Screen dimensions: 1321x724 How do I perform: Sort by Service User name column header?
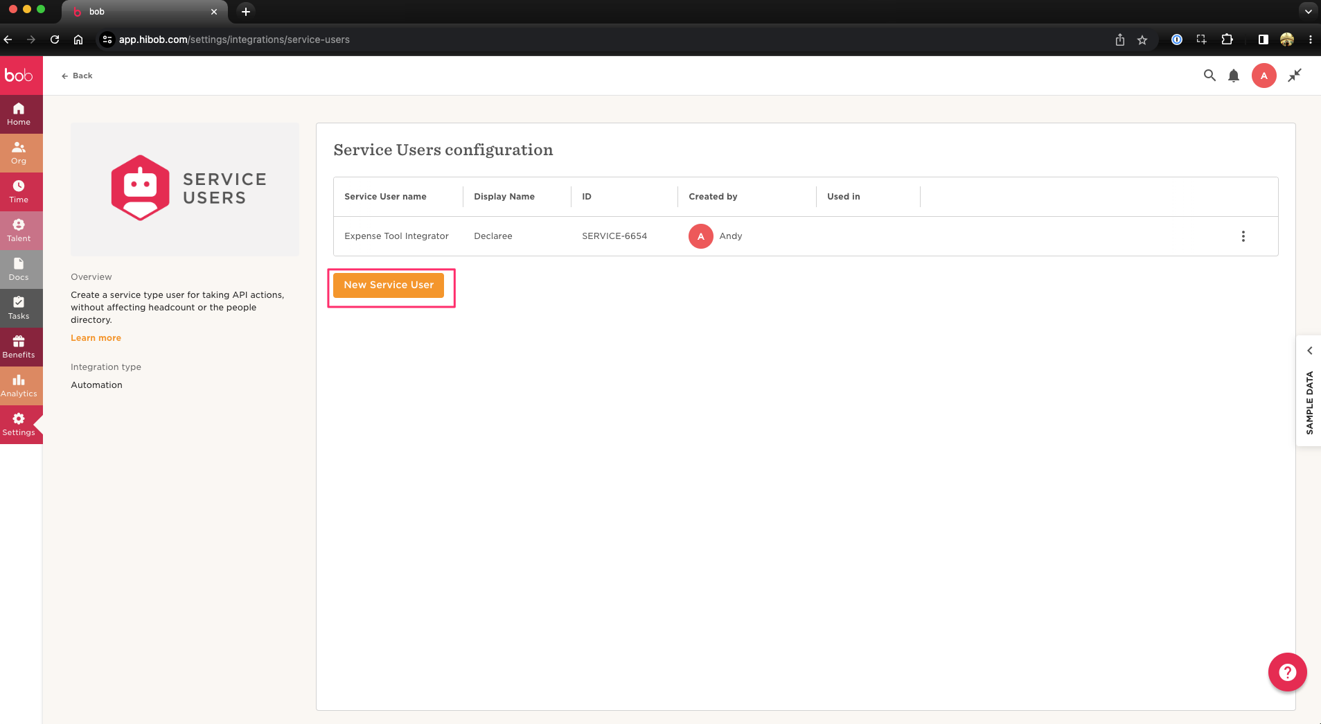click(x=385, y=197)
